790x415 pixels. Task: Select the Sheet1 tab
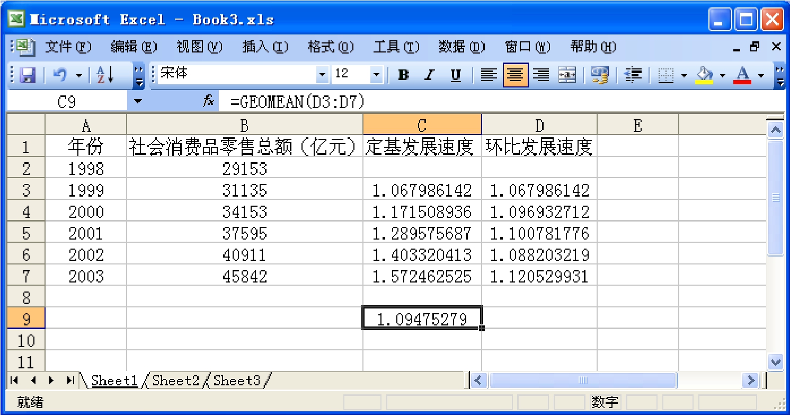[114, 380]
